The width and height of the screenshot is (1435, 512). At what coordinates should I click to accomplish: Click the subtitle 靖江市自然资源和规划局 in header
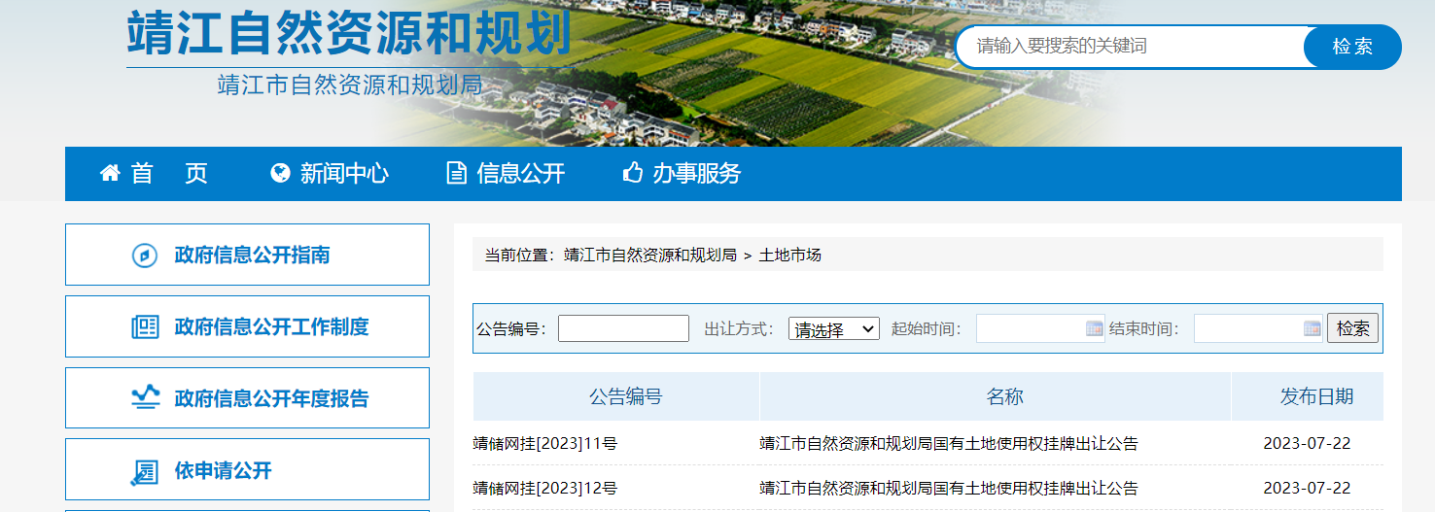click(351, 85)
